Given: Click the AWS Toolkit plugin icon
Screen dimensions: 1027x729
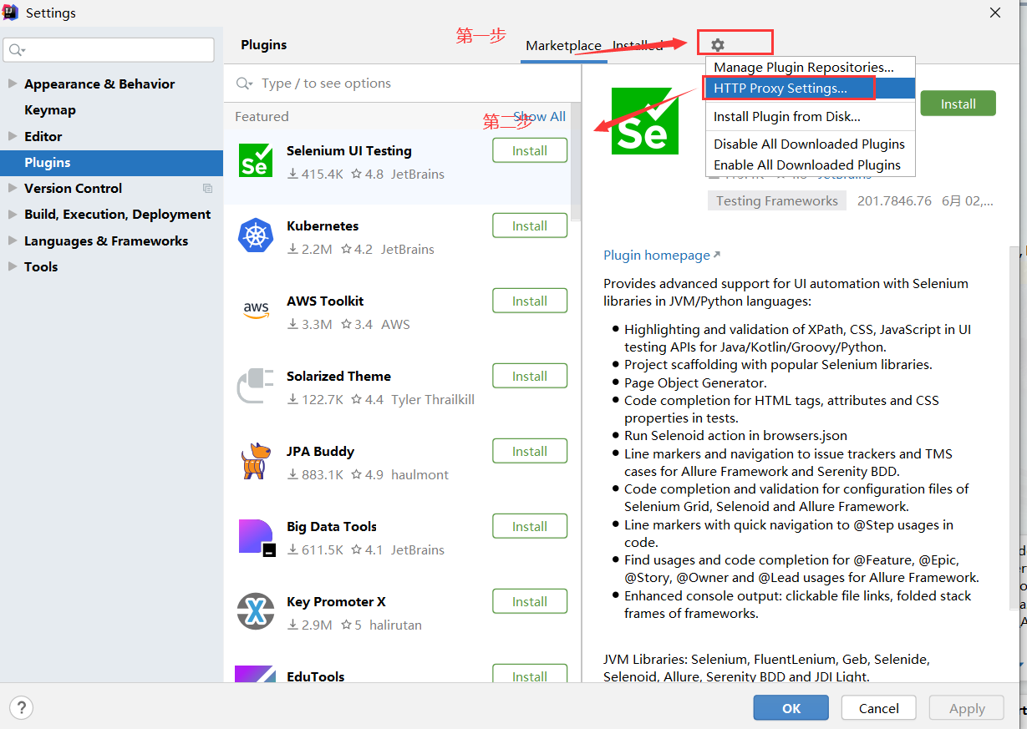Looking at the screenshot, I should (x=256, y=310).
